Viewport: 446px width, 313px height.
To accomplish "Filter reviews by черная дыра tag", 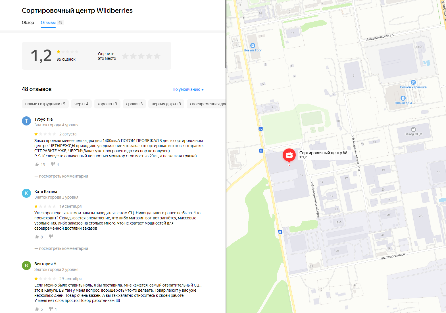I will (x=166, y=104).
